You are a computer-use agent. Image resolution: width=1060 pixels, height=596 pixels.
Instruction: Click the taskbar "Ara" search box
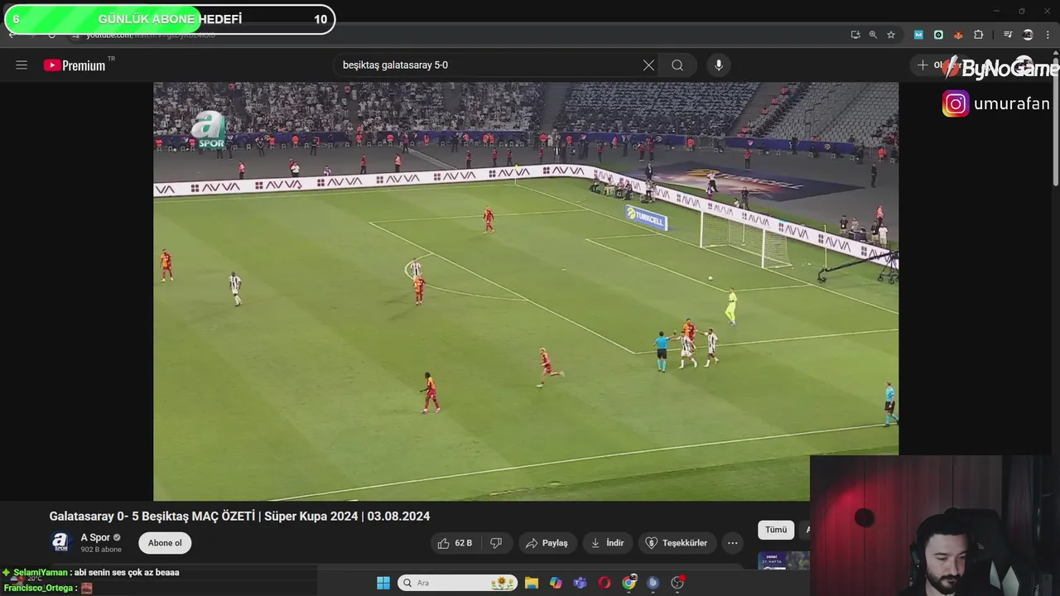(x=457, y=583)
